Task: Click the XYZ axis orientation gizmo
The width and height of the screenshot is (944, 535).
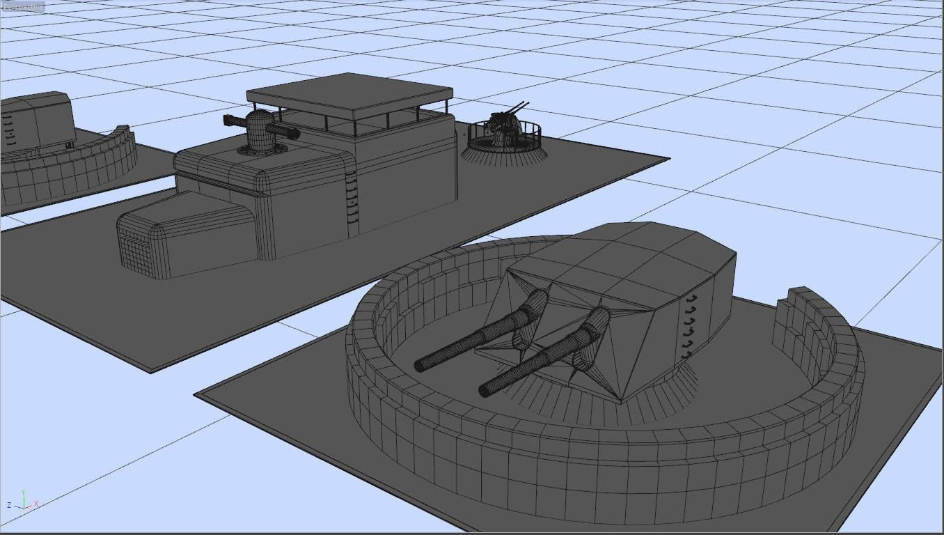Action: pyautogui.click(x=22, y=500)
